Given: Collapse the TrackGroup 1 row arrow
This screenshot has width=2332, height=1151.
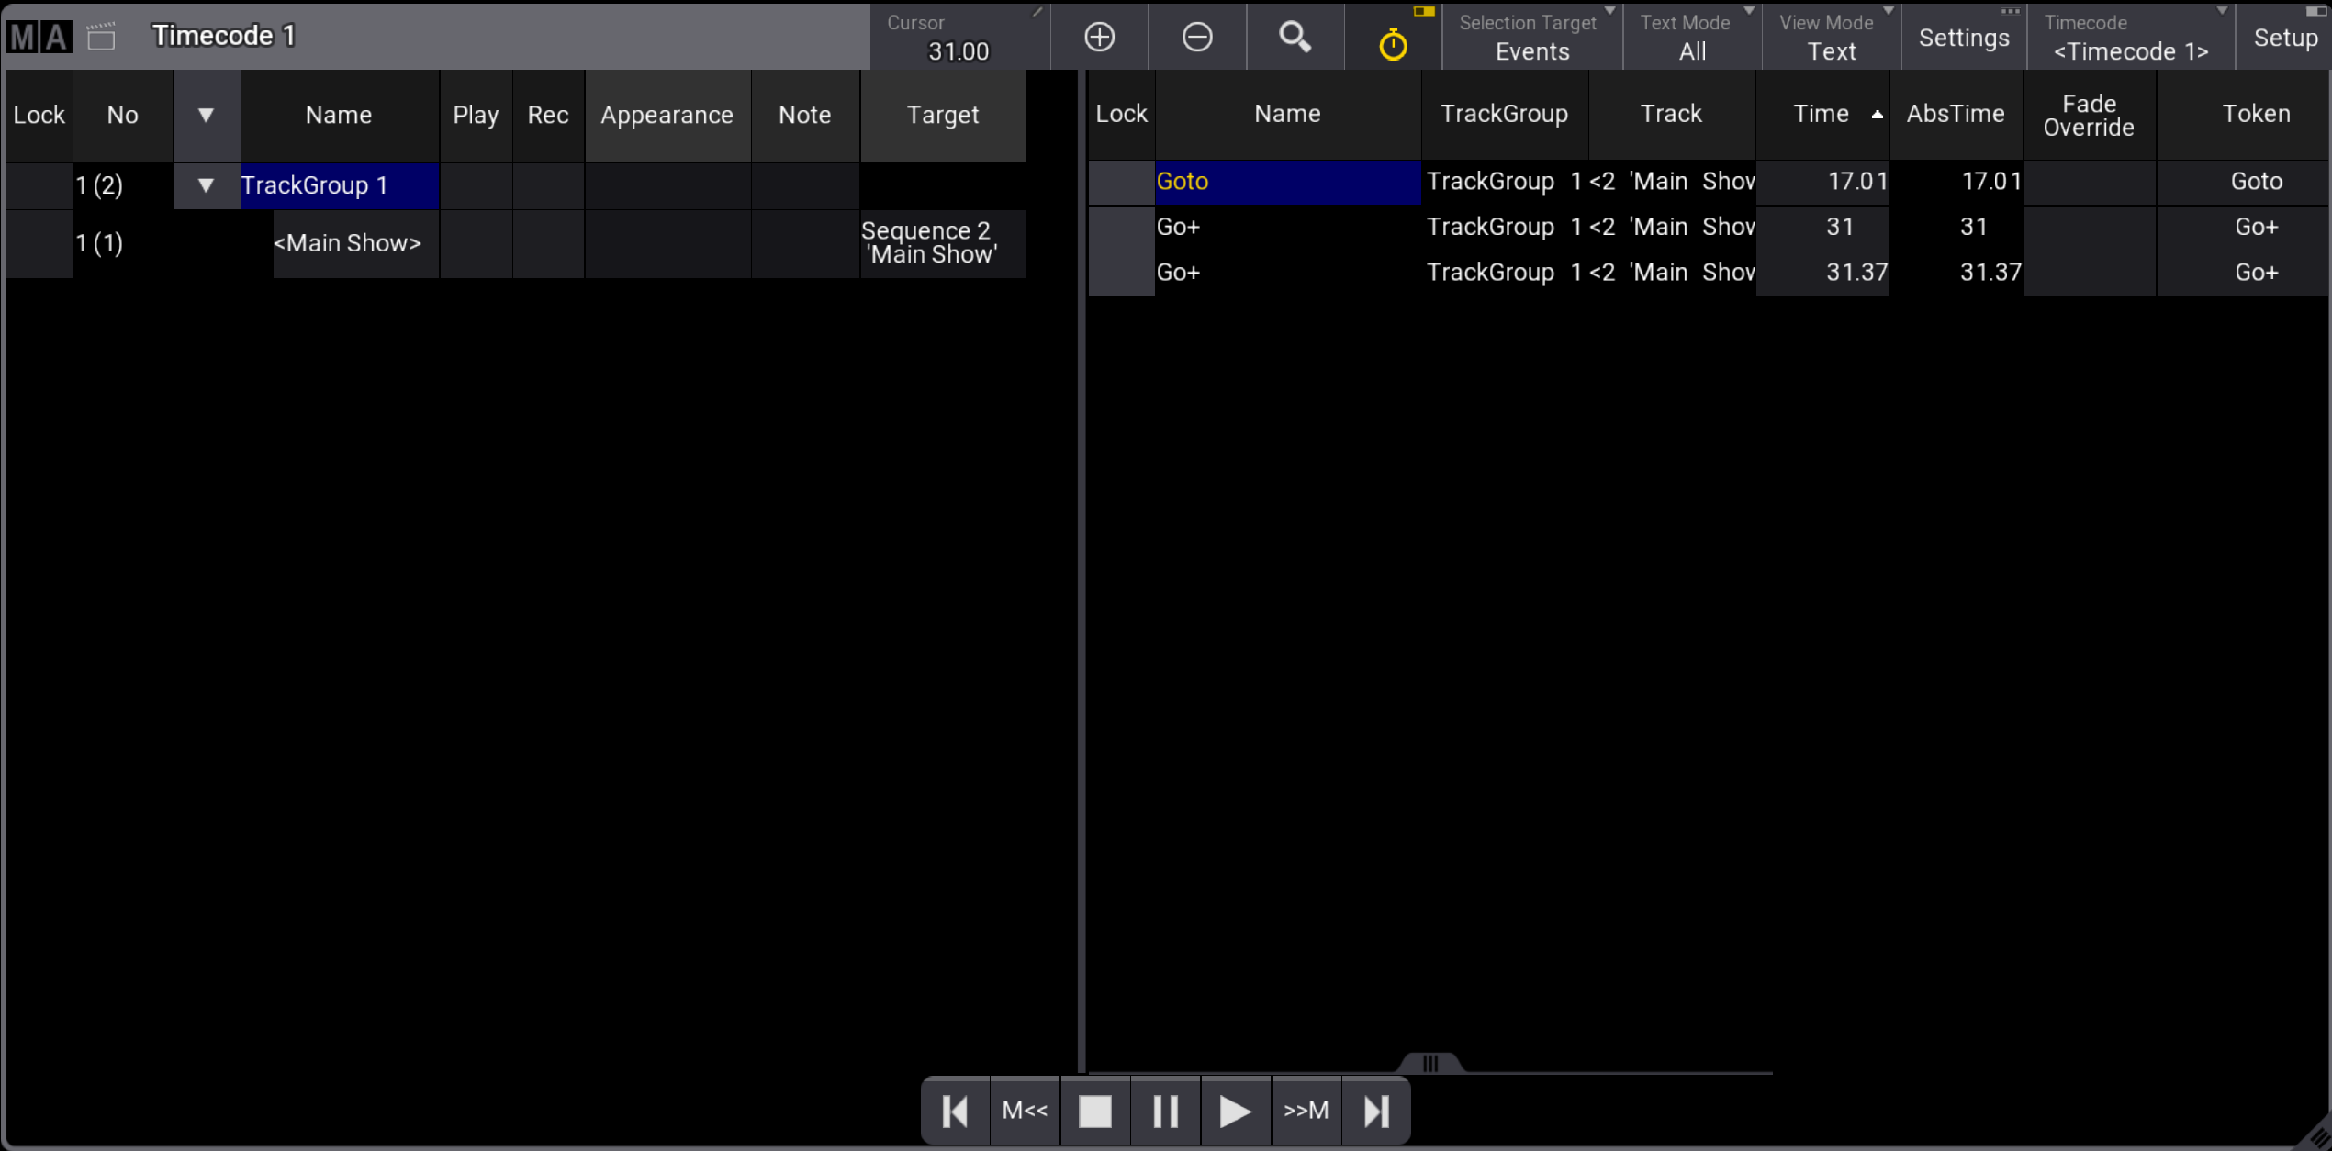Looking at the screenshot, I should [x=206, y=185].
